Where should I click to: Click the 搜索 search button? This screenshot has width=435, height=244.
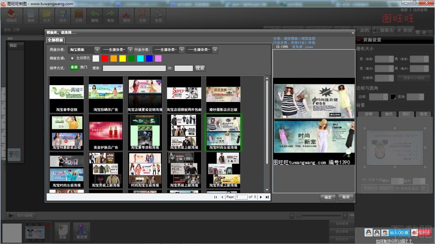coord(200,68)
